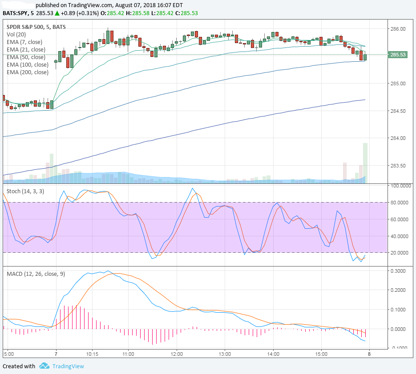Click the 10:15 time axis label
Screen dimensions: 416x374
coord(92,354)
